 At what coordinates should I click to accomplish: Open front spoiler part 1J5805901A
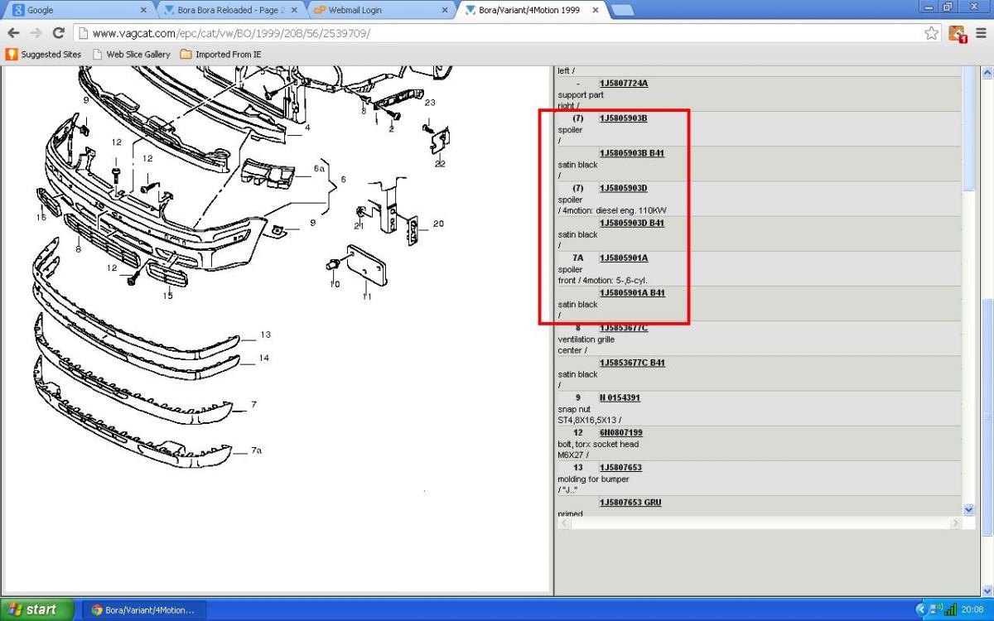624,258
